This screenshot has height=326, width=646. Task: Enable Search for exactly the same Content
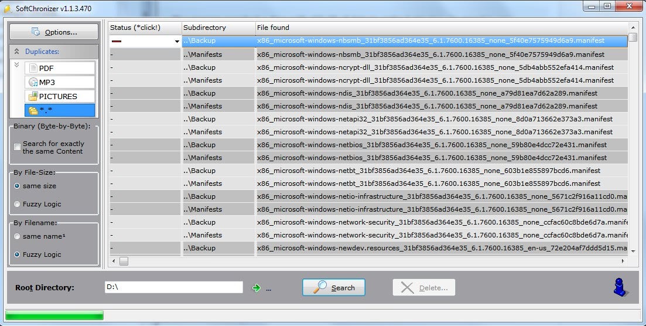[17, 147]
